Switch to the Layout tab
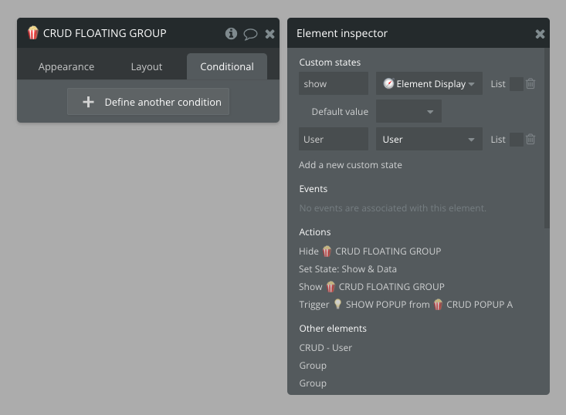566x415 pixels. pyautogui.click(x=146, y=67)
